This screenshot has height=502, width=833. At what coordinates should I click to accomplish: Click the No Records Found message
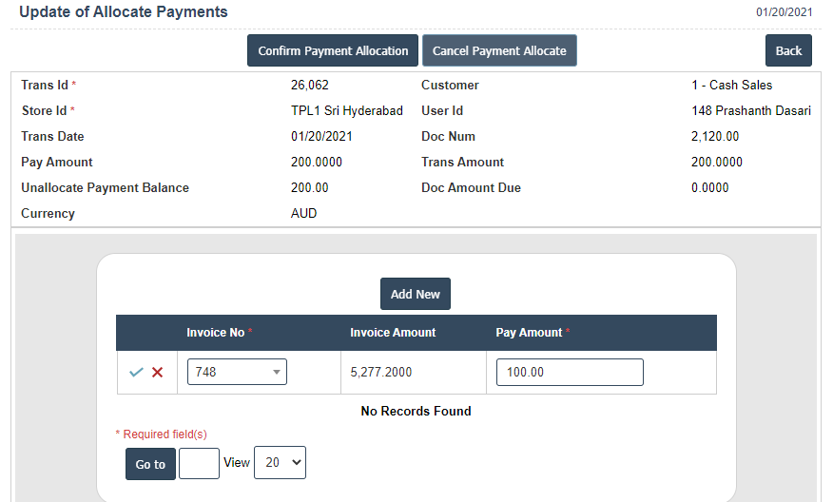[x=416, y=412]
